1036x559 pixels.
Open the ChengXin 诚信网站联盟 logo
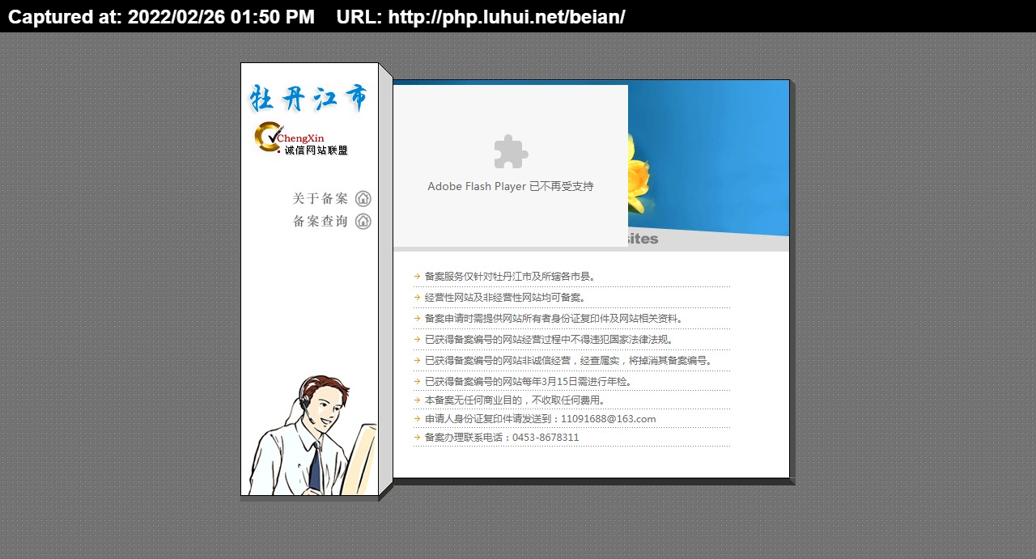[x=301, y=138]
